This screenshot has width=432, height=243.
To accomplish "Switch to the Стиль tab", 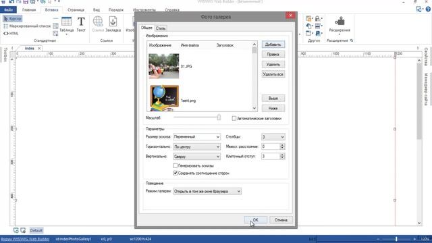I will (x=161, y=28).
